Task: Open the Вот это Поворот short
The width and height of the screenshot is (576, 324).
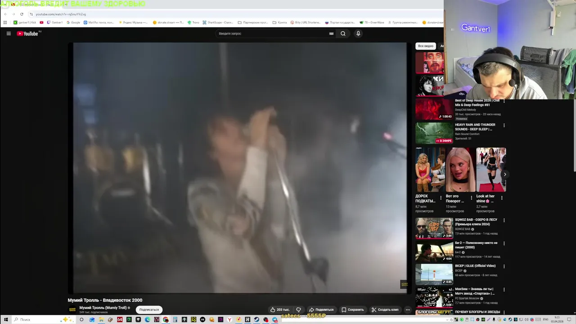Action: [460, 170]
